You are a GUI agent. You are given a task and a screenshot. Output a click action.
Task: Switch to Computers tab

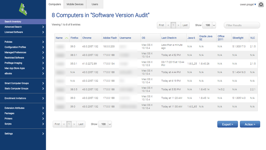pyautogui.click(x=55, y=4)
